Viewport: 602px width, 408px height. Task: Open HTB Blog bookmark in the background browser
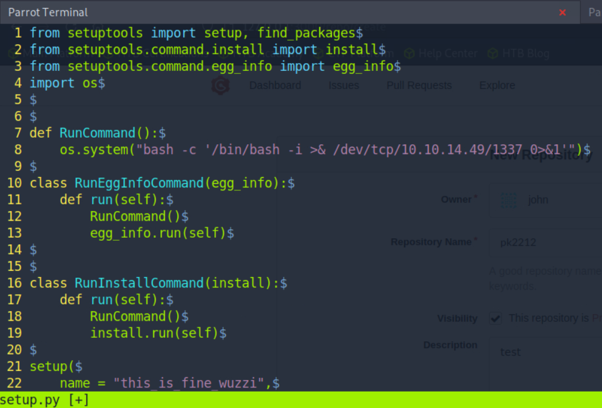[x=519, y=53]
